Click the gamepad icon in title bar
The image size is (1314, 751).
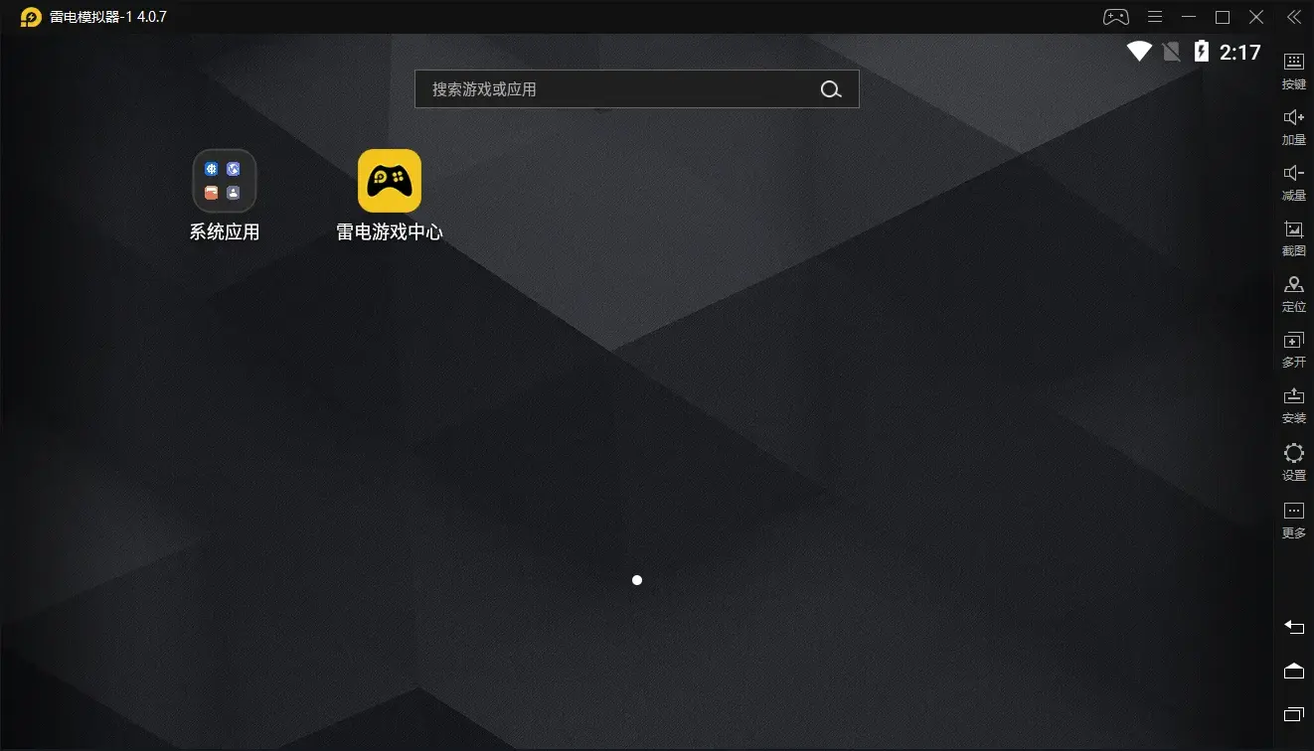pyautogui.click(x=1116, y=17)
